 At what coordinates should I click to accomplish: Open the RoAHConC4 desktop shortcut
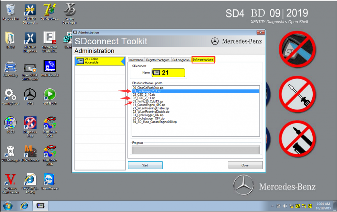click(50, 69)
